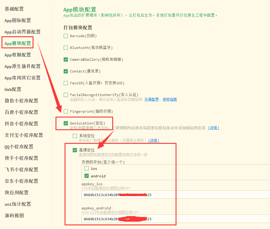
Task: Click the appkey_ios input field
Action: [x=127, y=194]
